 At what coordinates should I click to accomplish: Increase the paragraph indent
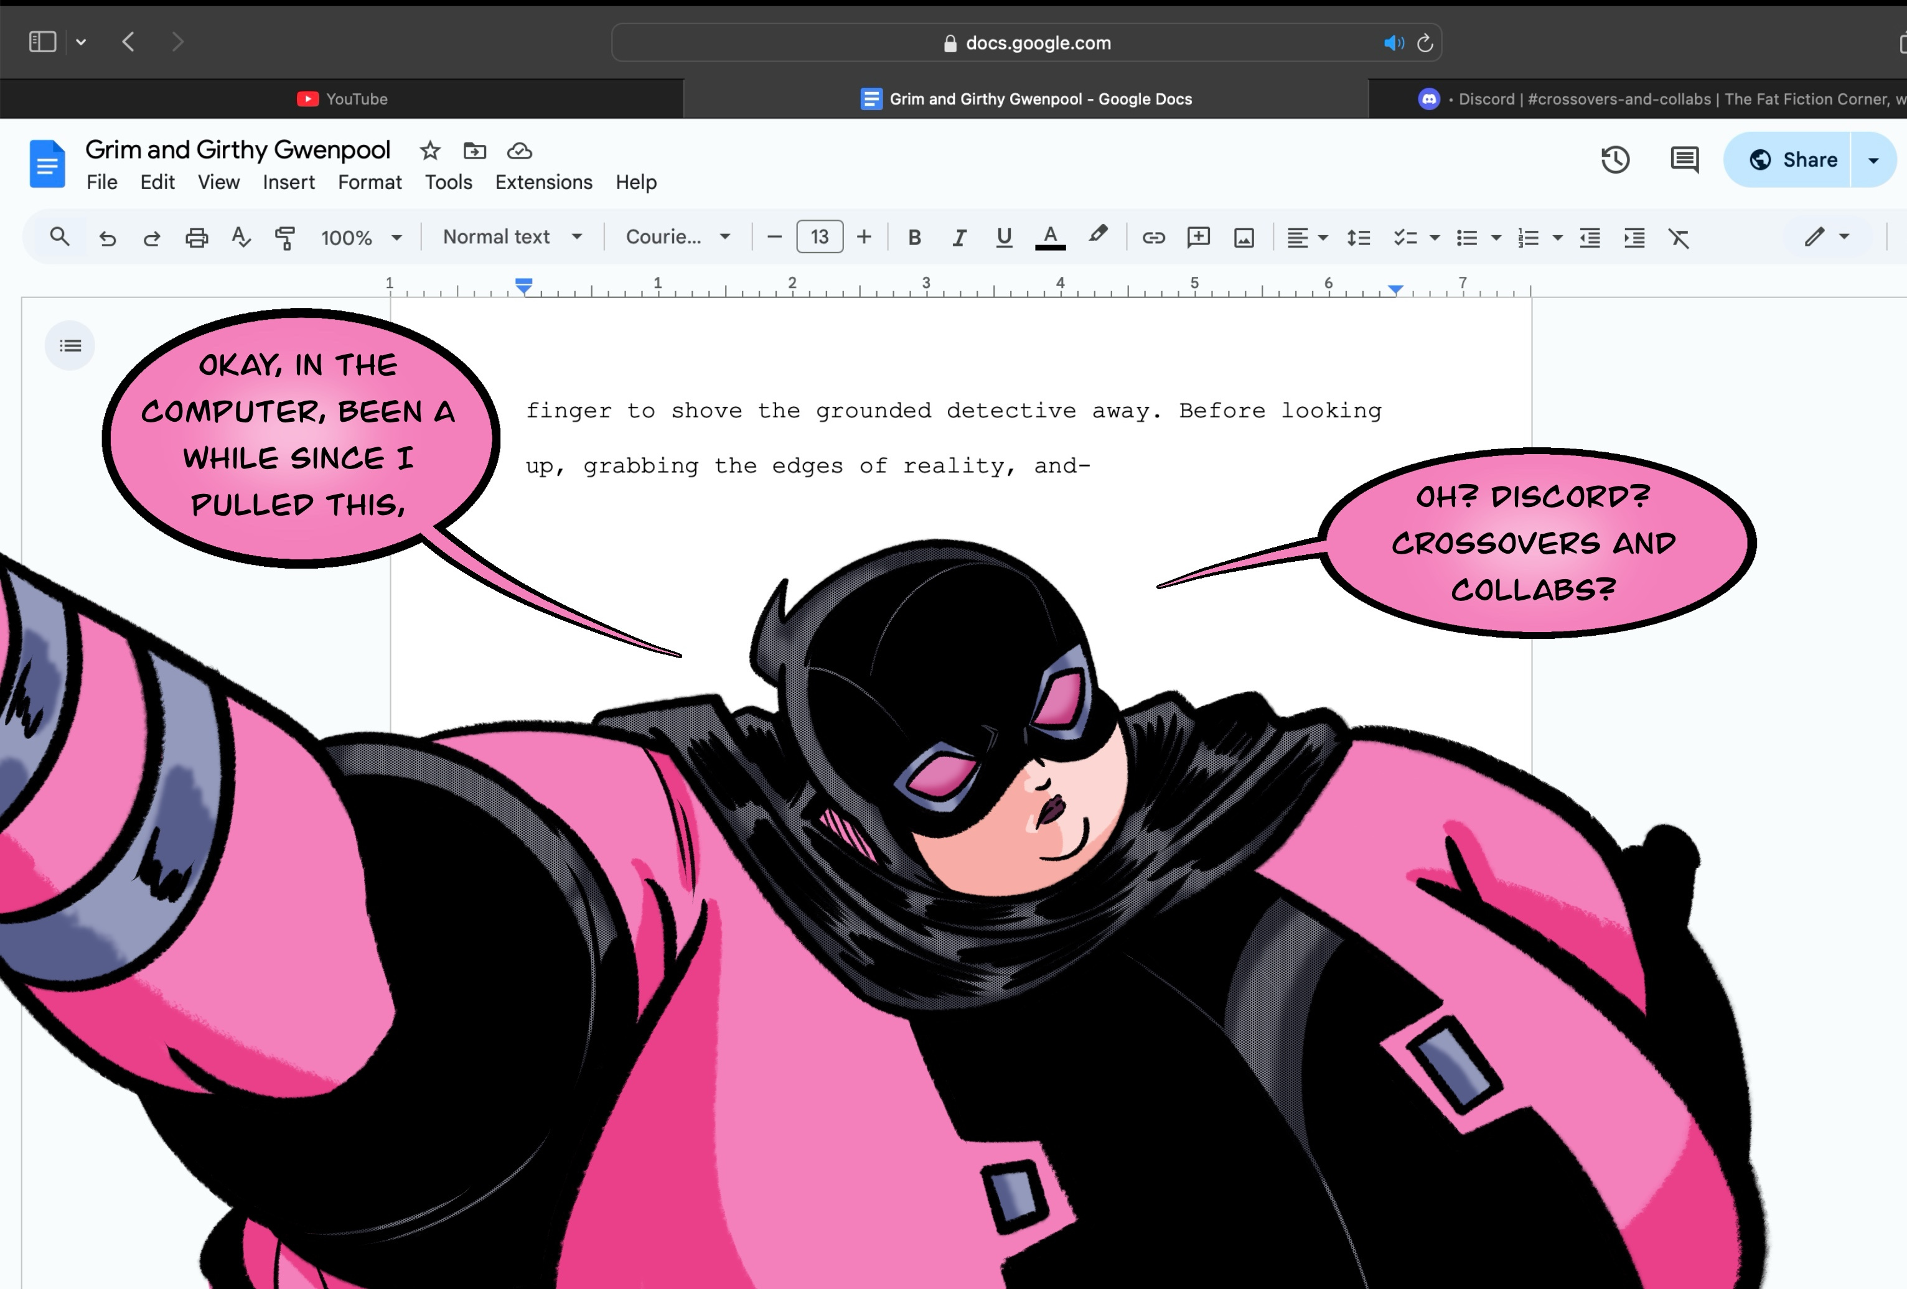coord(1634,238)
